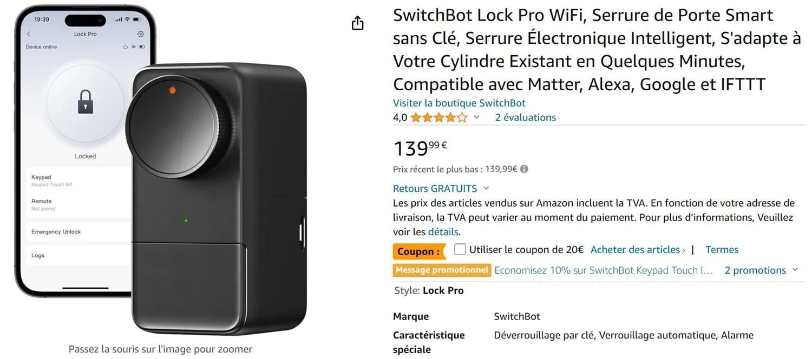Tap the padlock icon on phone screen

[86, 102]
